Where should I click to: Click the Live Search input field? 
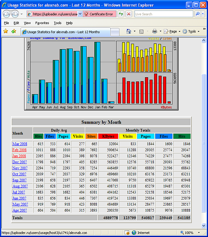tap(164, 14)
